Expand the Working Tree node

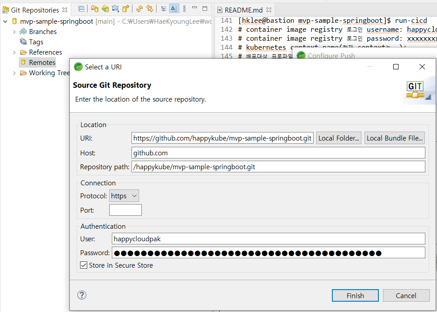pyautogui.click(x=14, y=73)
